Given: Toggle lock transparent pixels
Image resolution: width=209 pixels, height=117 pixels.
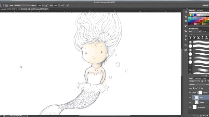Looking at the screenshot, I should click(x=194, y=88).
